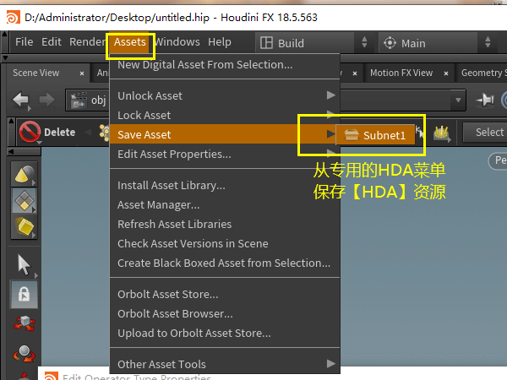Close the Motion FX View tab
507x380 pixels.
(446, 73)
